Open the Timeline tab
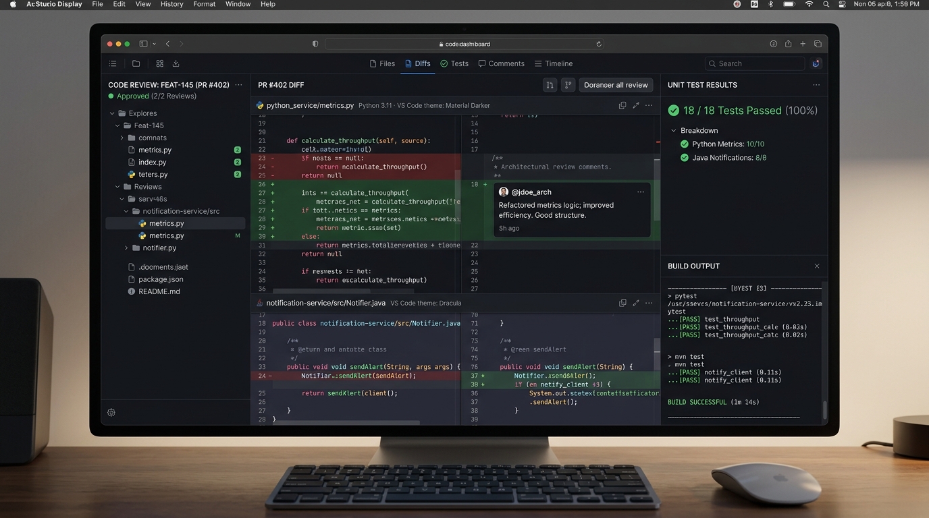 (554, 63)
